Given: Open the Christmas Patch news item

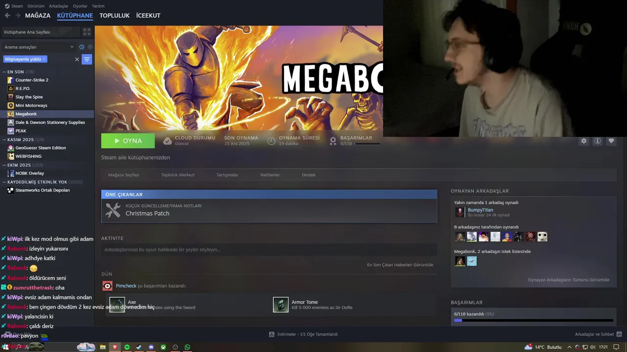Looking at the screenshot, I should click(269, 210).
